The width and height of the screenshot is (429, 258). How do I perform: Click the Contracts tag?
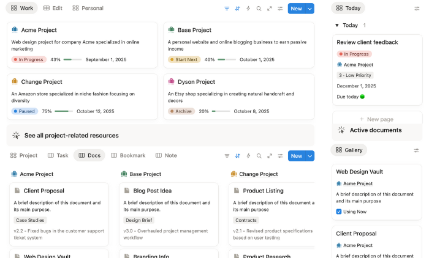point(246,220)
